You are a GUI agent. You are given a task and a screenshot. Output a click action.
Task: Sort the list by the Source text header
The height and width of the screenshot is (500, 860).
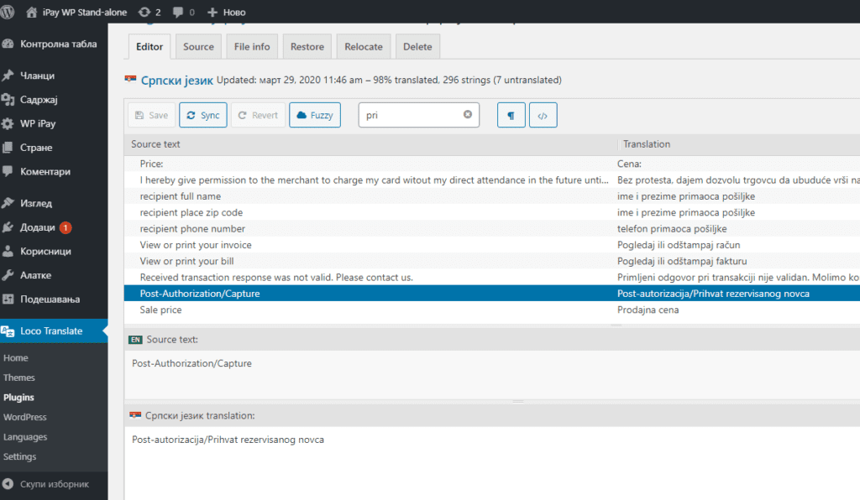point(155,144)
